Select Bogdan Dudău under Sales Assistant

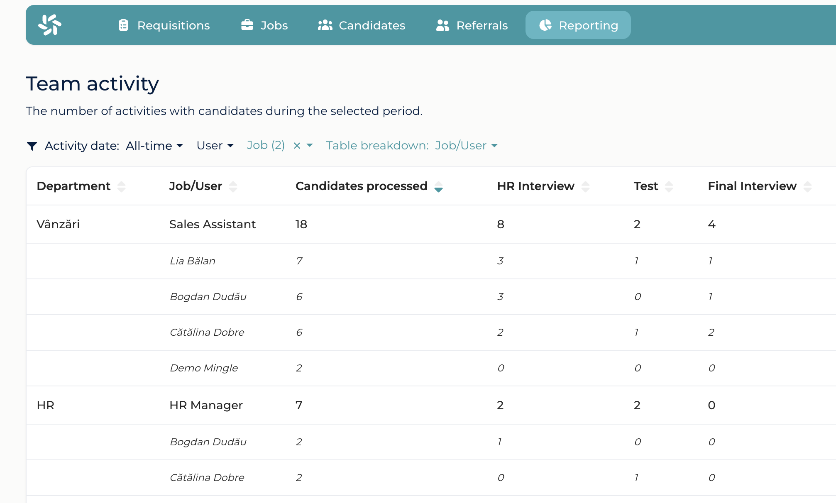(431, 297)
